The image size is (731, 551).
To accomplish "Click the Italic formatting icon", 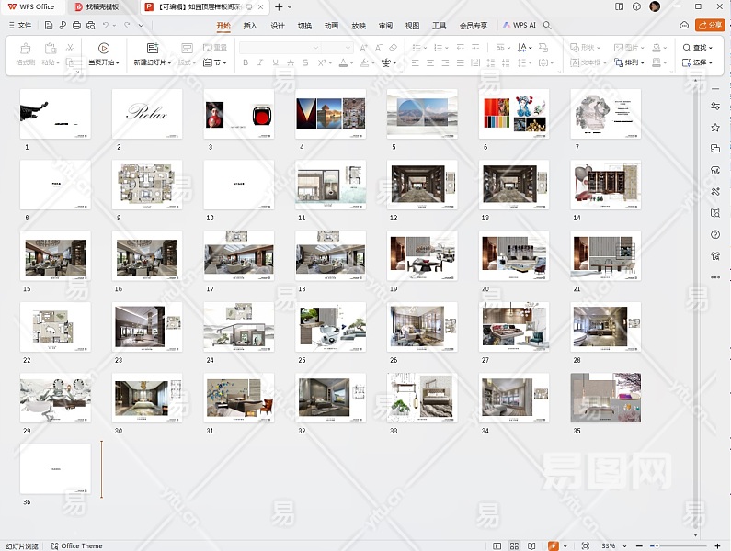I will [261, 63].
